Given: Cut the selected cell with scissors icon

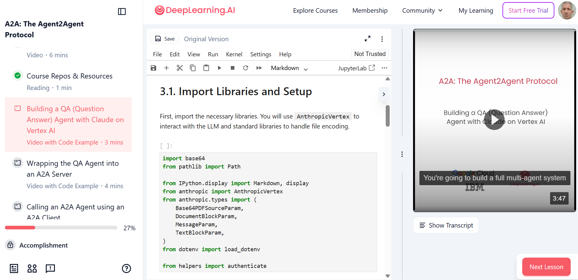Looking at the screenshot, I should (x=180, y=68).
